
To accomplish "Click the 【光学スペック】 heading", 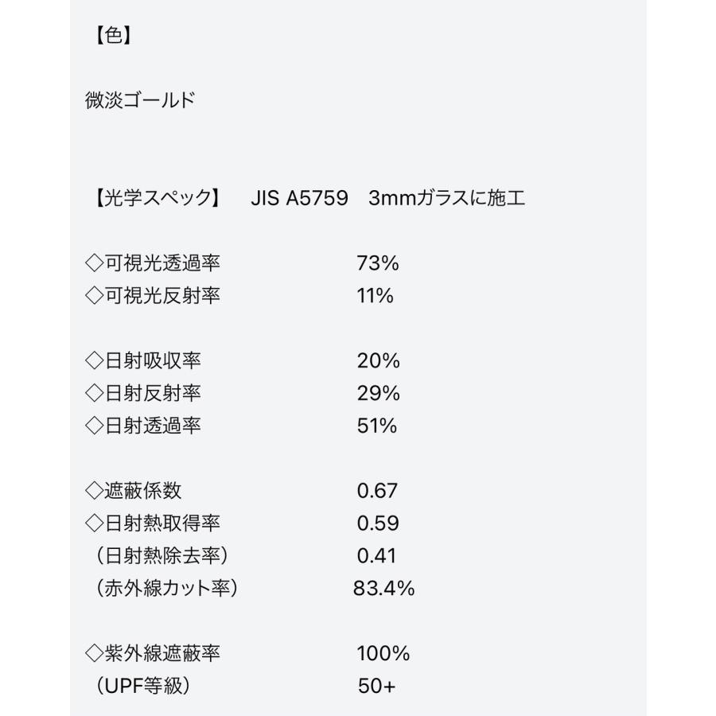I will tap(153, 198).
